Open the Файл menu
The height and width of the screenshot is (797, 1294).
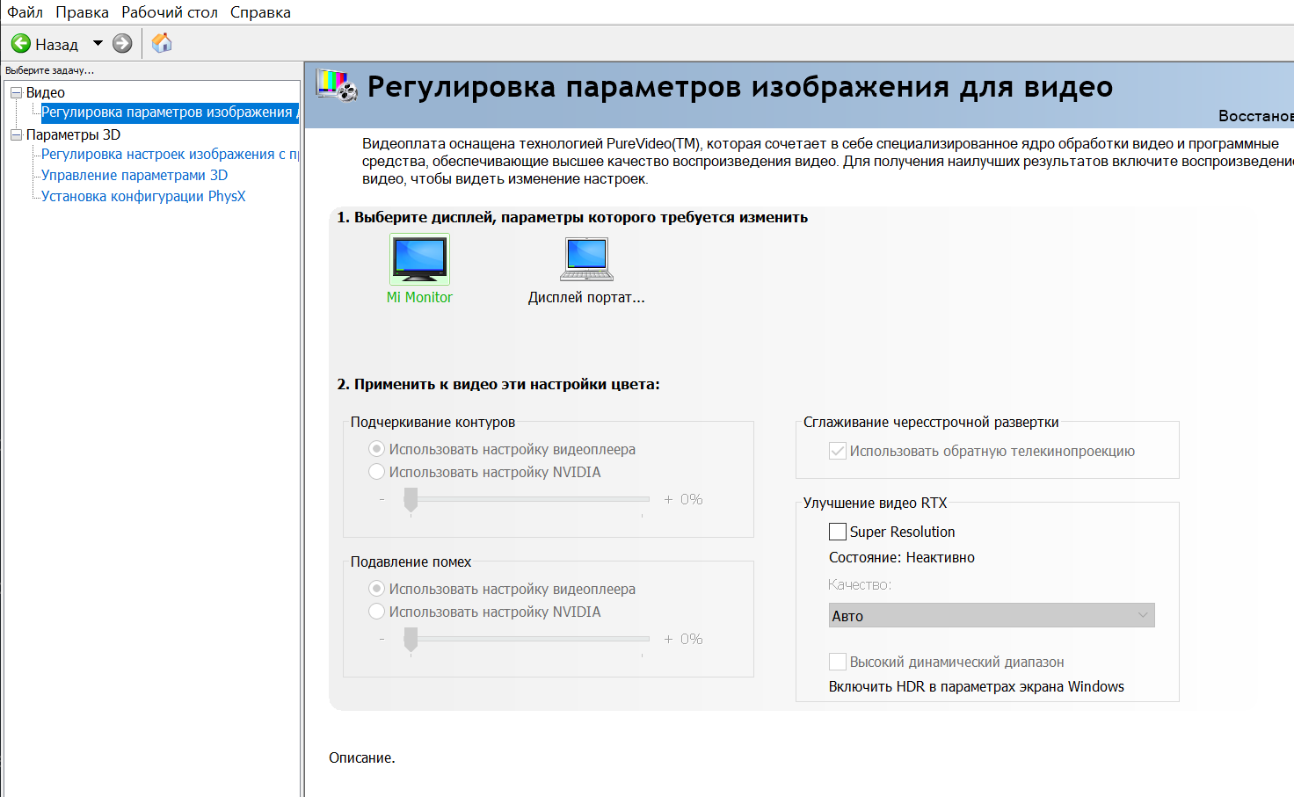point(25,12)
